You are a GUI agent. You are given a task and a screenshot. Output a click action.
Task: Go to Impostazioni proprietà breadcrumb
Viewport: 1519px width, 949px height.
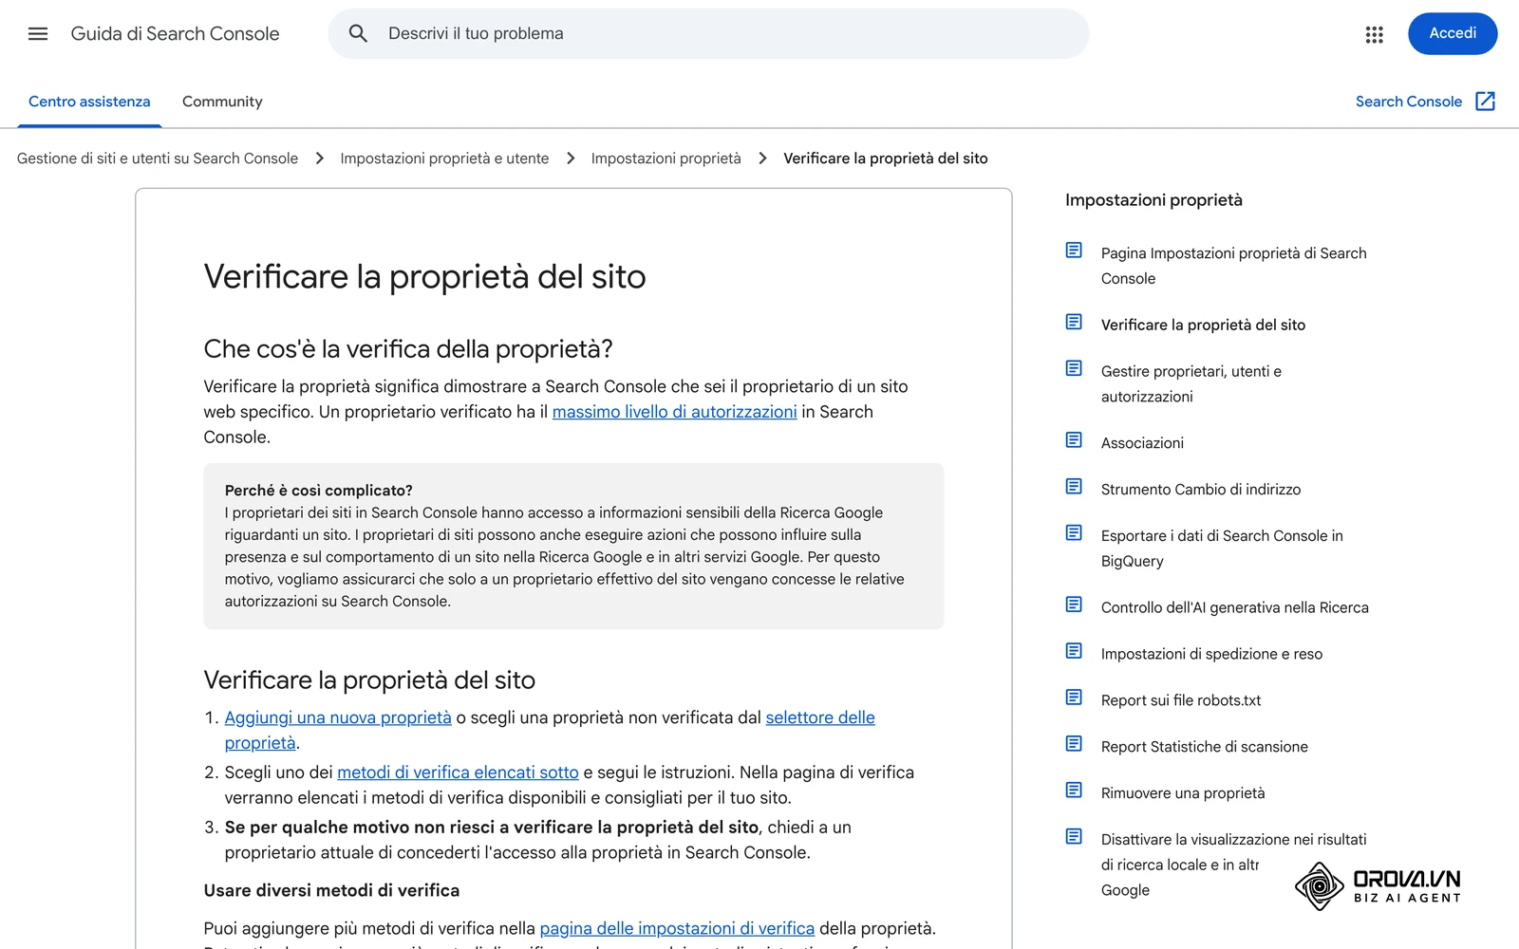[666, 158]
